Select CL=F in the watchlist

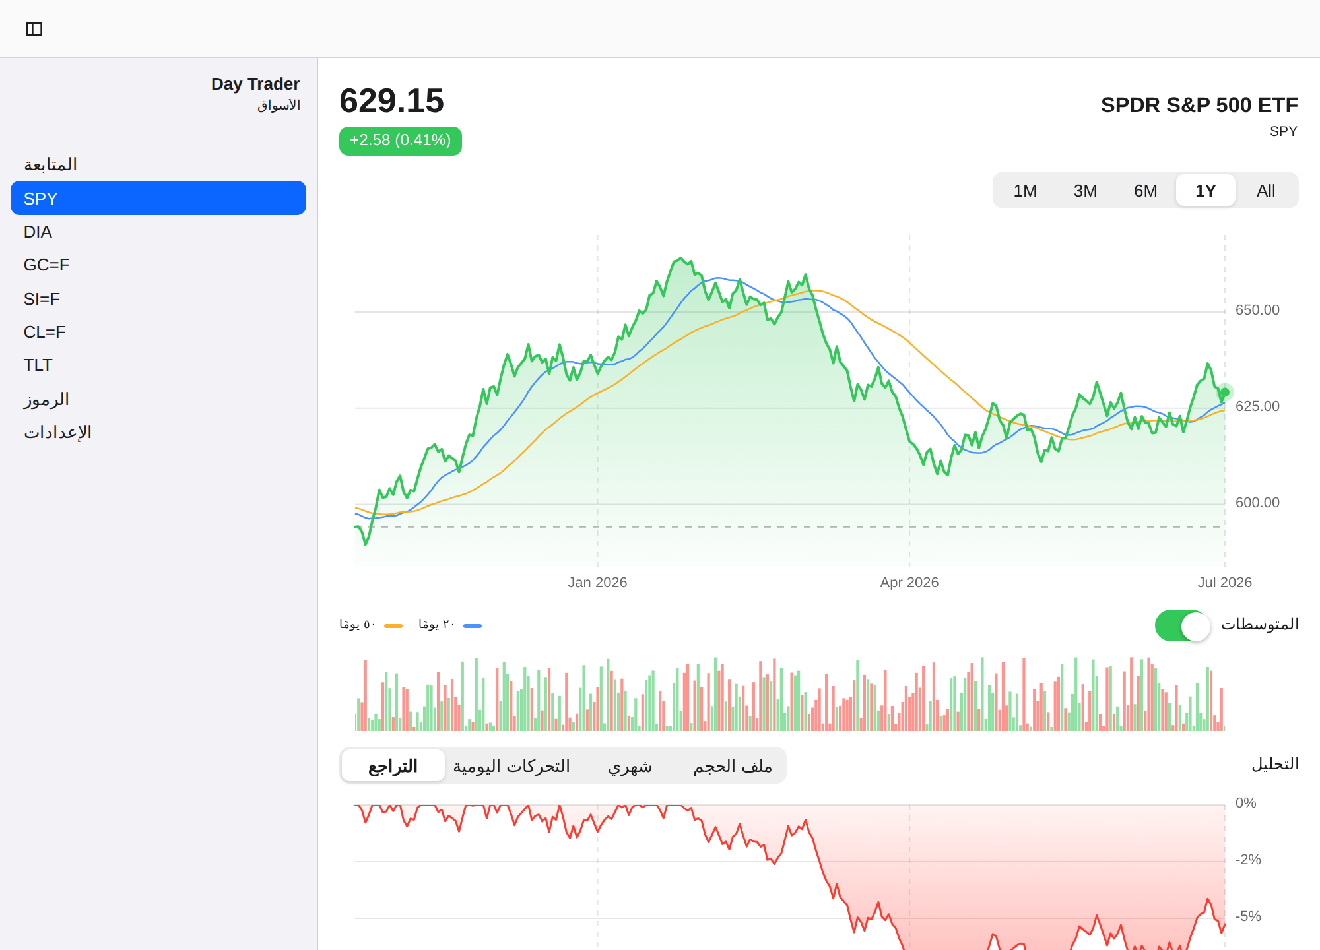(x=158, y=332)
